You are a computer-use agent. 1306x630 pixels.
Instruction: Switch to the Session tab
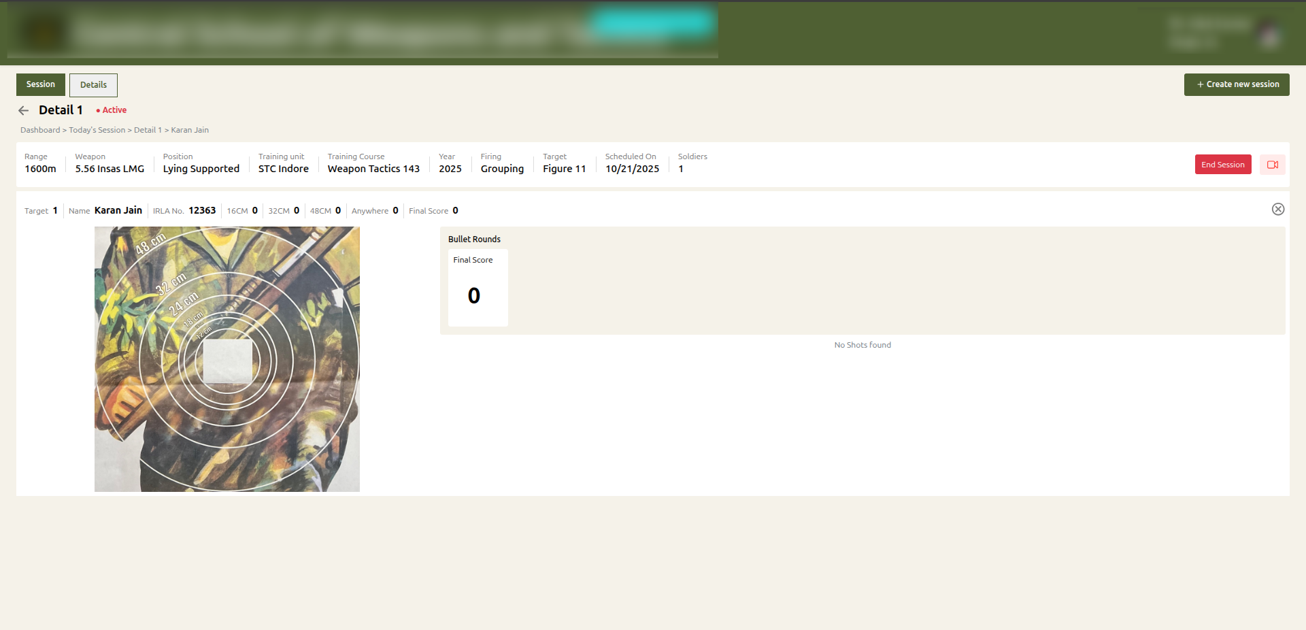tap(41, 84)
